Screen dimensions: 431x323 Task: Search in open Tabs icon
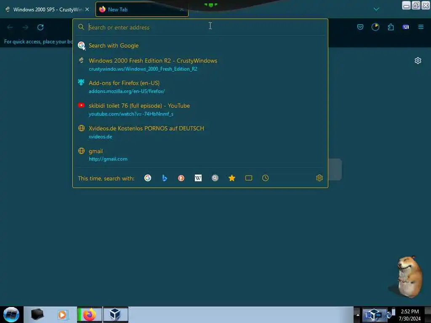248,178
